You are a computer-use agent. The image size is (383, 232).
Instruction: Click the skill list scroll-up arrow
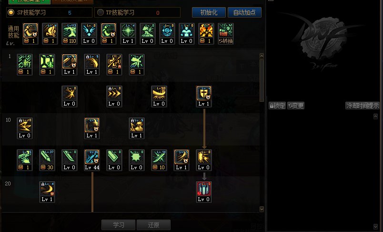point(262,56)
